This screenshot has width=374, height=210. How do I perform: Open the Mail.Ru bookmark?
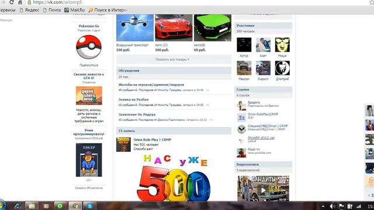tap(75, 10)
